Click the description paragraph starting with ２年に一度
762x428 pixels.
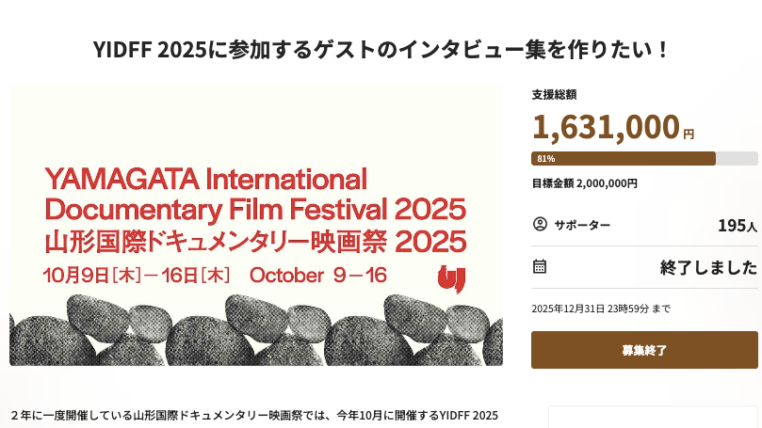coord(254,415)
